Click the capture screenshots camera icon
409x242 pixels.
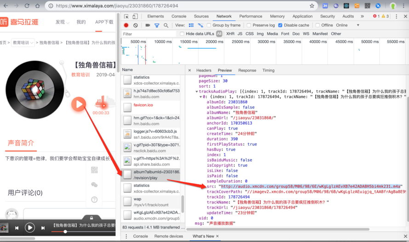(148, 25)
